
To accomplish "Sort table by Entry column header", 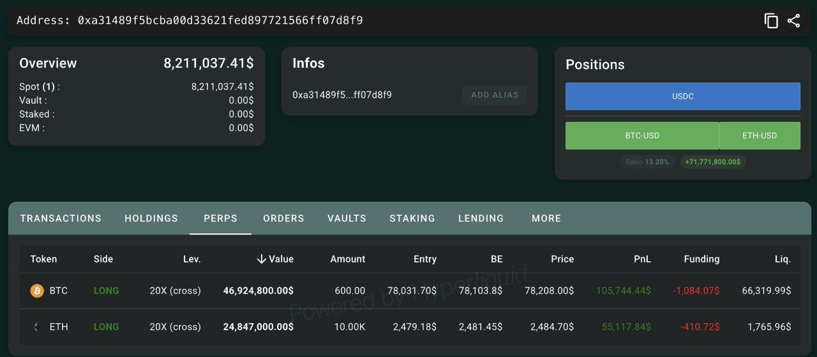I will click(x=425, y=259).
